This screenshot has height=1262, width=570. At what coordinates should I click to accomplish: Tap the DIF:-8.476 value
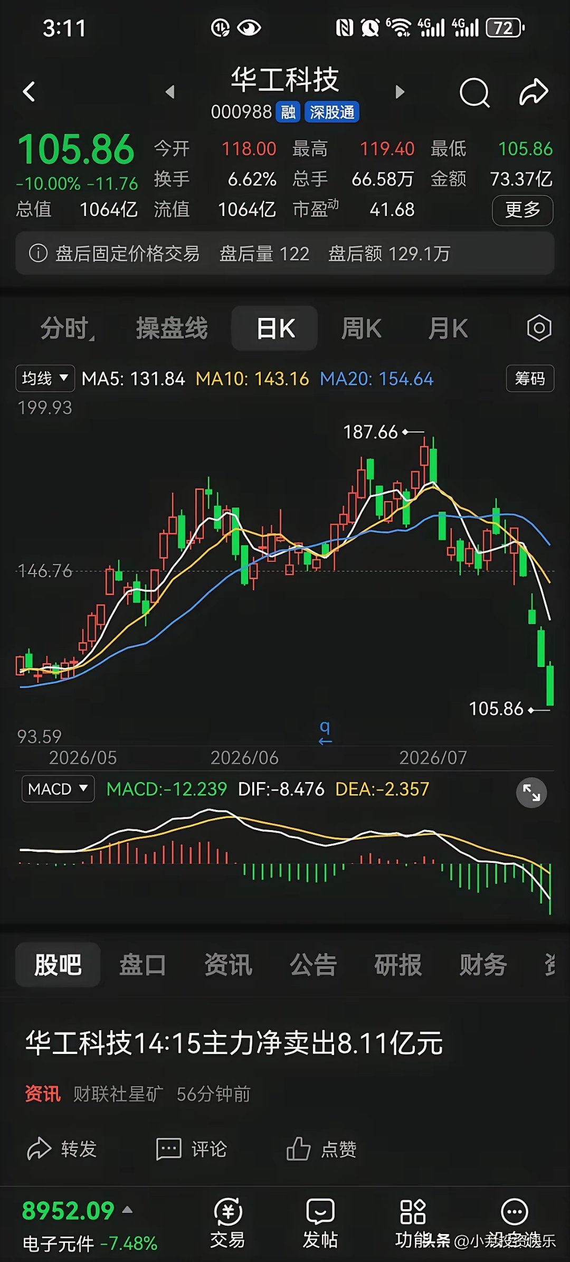click(281, 789)
